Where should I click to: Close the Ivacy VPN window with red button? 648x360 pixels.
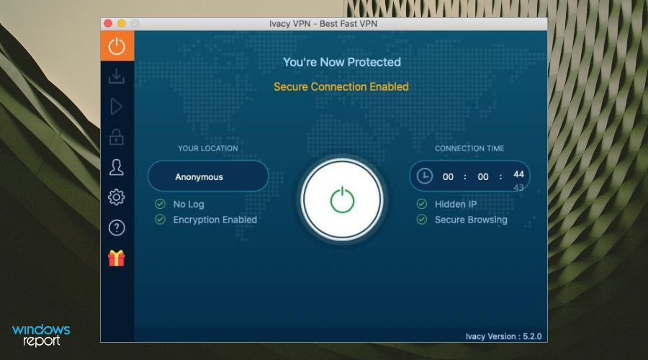(x=108, y=24)
